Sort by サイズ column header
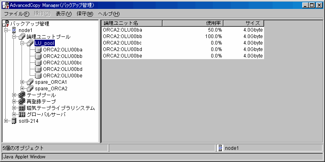The width and height of the screenshot is (325, 162). [243, 23]
